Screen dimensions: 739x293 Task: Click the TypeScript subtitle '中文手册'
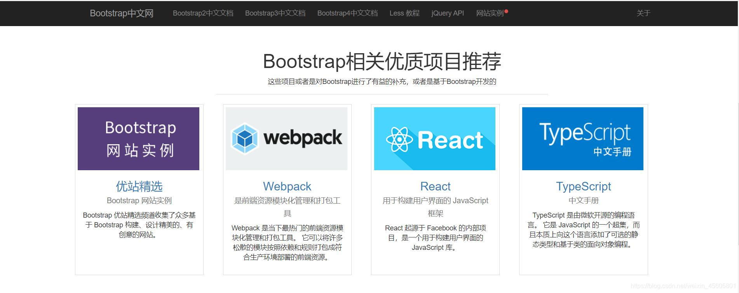584,201
